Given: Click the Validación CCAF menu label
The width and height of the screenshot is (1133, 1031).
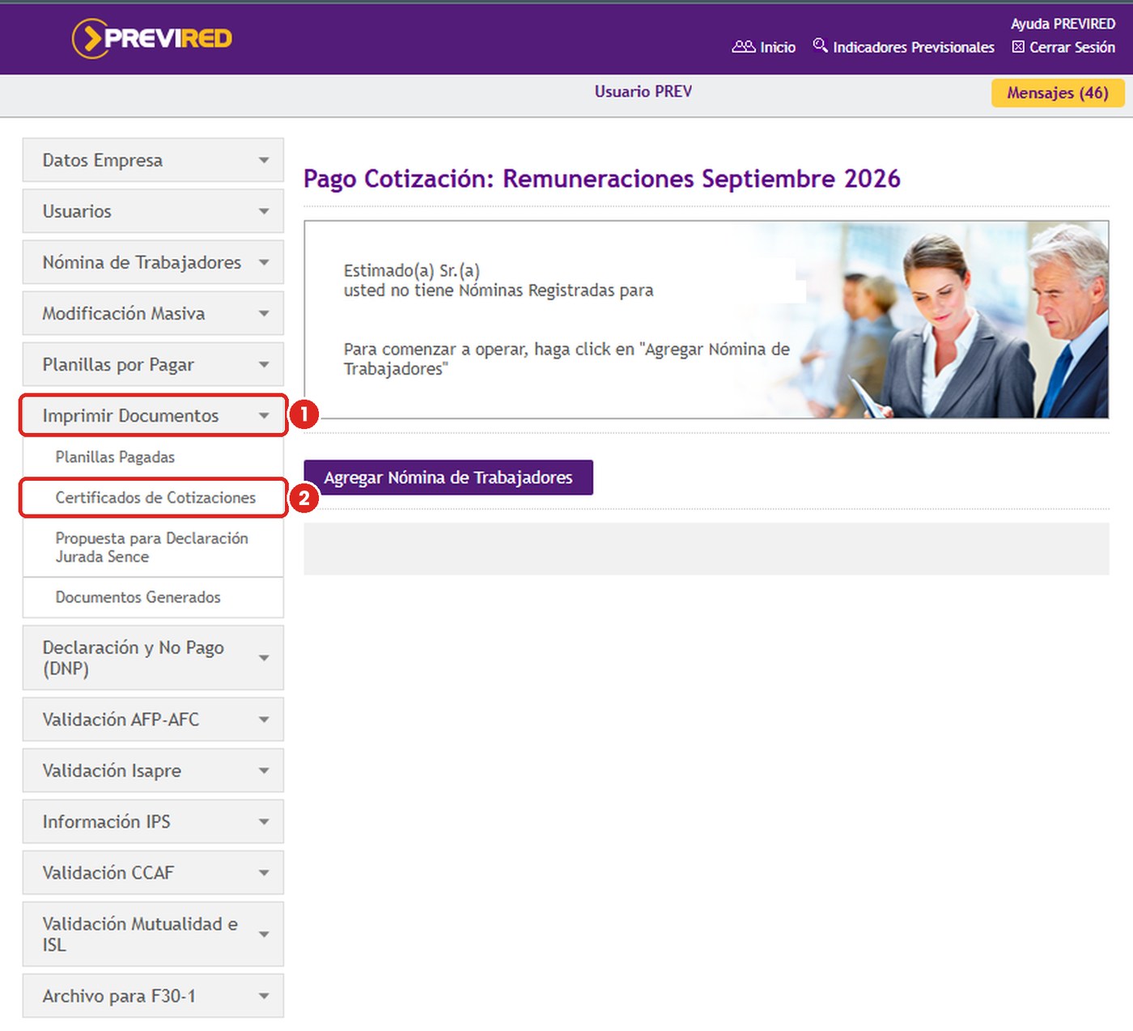Looking at the screenshot, I should [x=108, y=872].
